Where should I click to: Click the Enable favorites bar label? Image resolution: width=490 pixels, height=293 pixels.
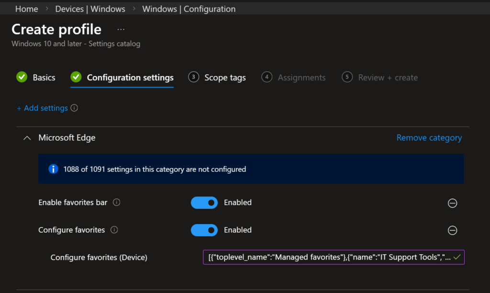73,203
